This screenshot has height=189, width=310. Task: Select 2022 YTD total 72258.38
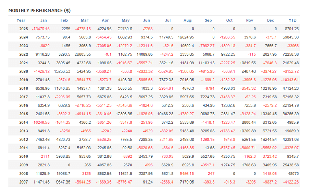coord(291,54)
